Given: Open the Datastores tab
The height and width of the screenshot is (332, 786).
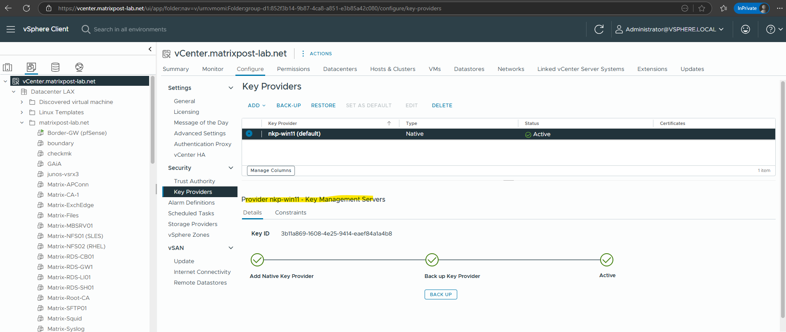Looking at the screenshot, I should [x=469, y=69].
